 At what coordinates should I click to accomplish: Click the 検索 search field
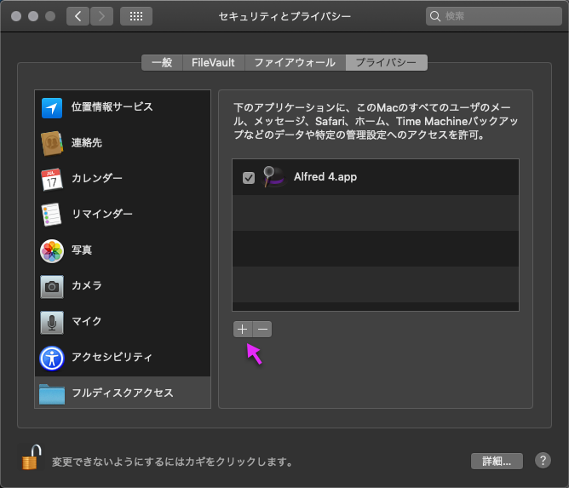coord(494,16)
